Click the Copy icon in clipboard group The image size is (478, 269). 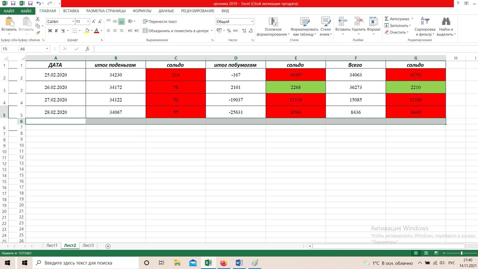[x=37, y=26]
